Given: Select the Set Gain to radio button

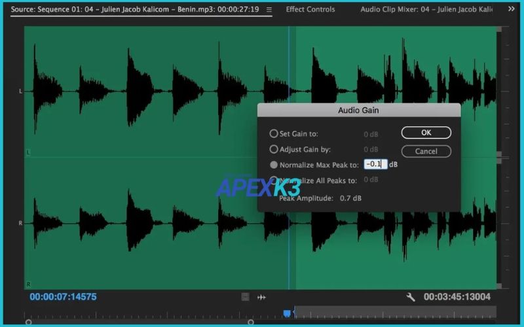Looking at the screenshot, I should (274, 133).
